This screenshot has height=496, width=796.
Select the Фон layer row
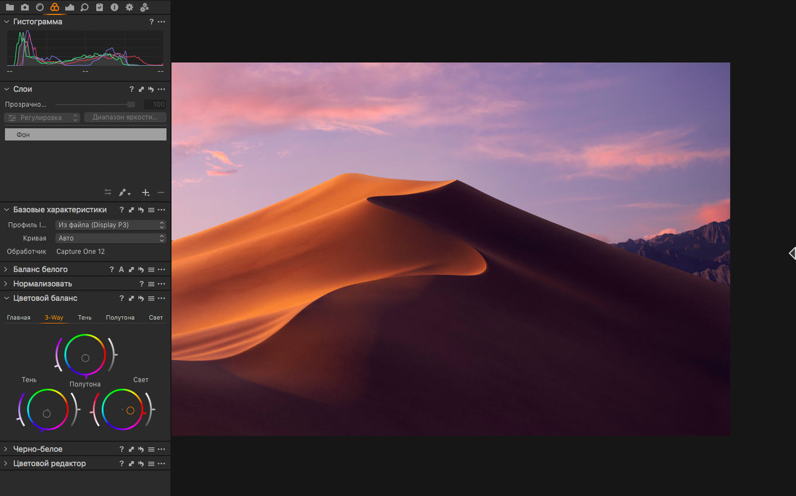pyautogui.click(x=86, y=135)
